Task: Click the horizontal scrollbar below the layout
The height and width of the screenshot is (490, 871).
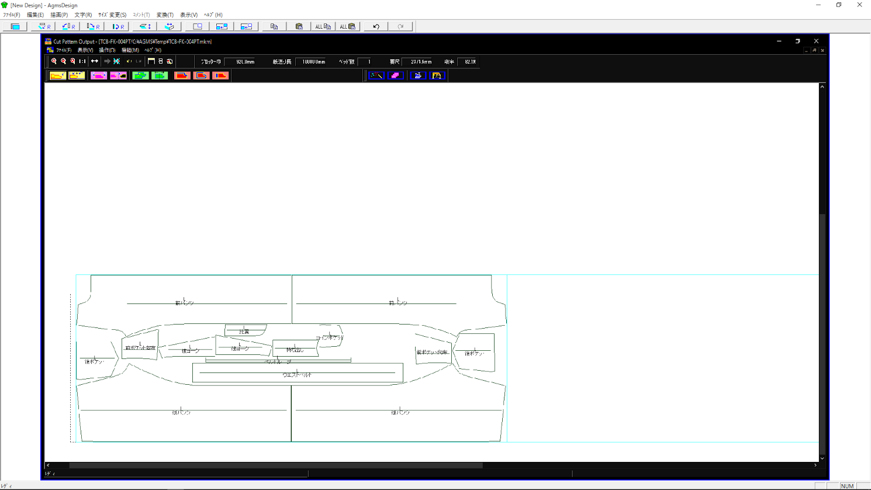Action: point(276,465)
